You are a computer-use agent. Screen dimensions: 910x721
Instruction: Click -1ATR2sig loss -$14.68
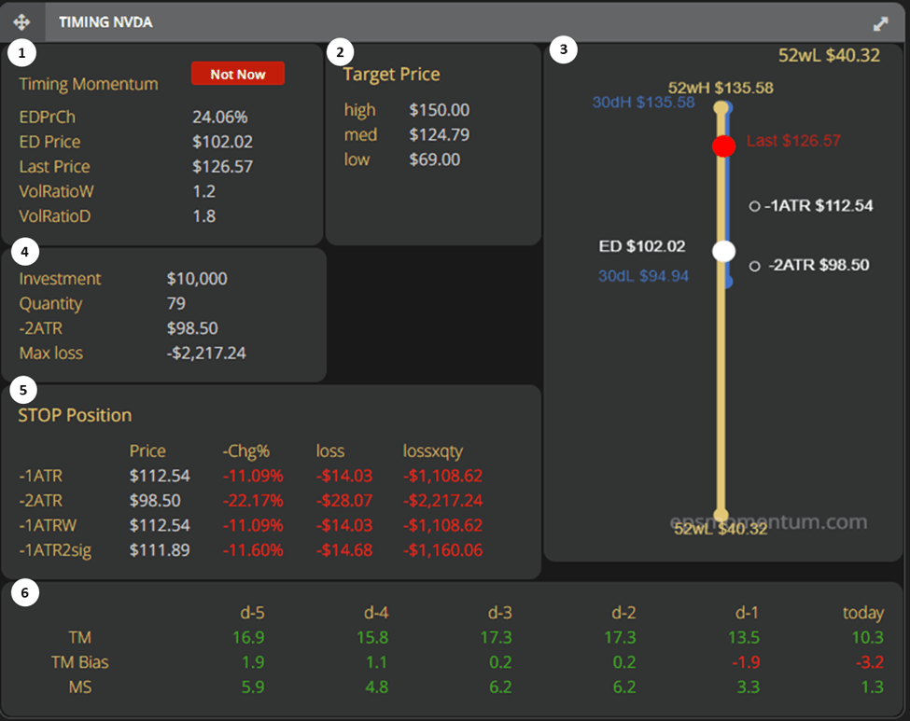click(x=344, y=550)
